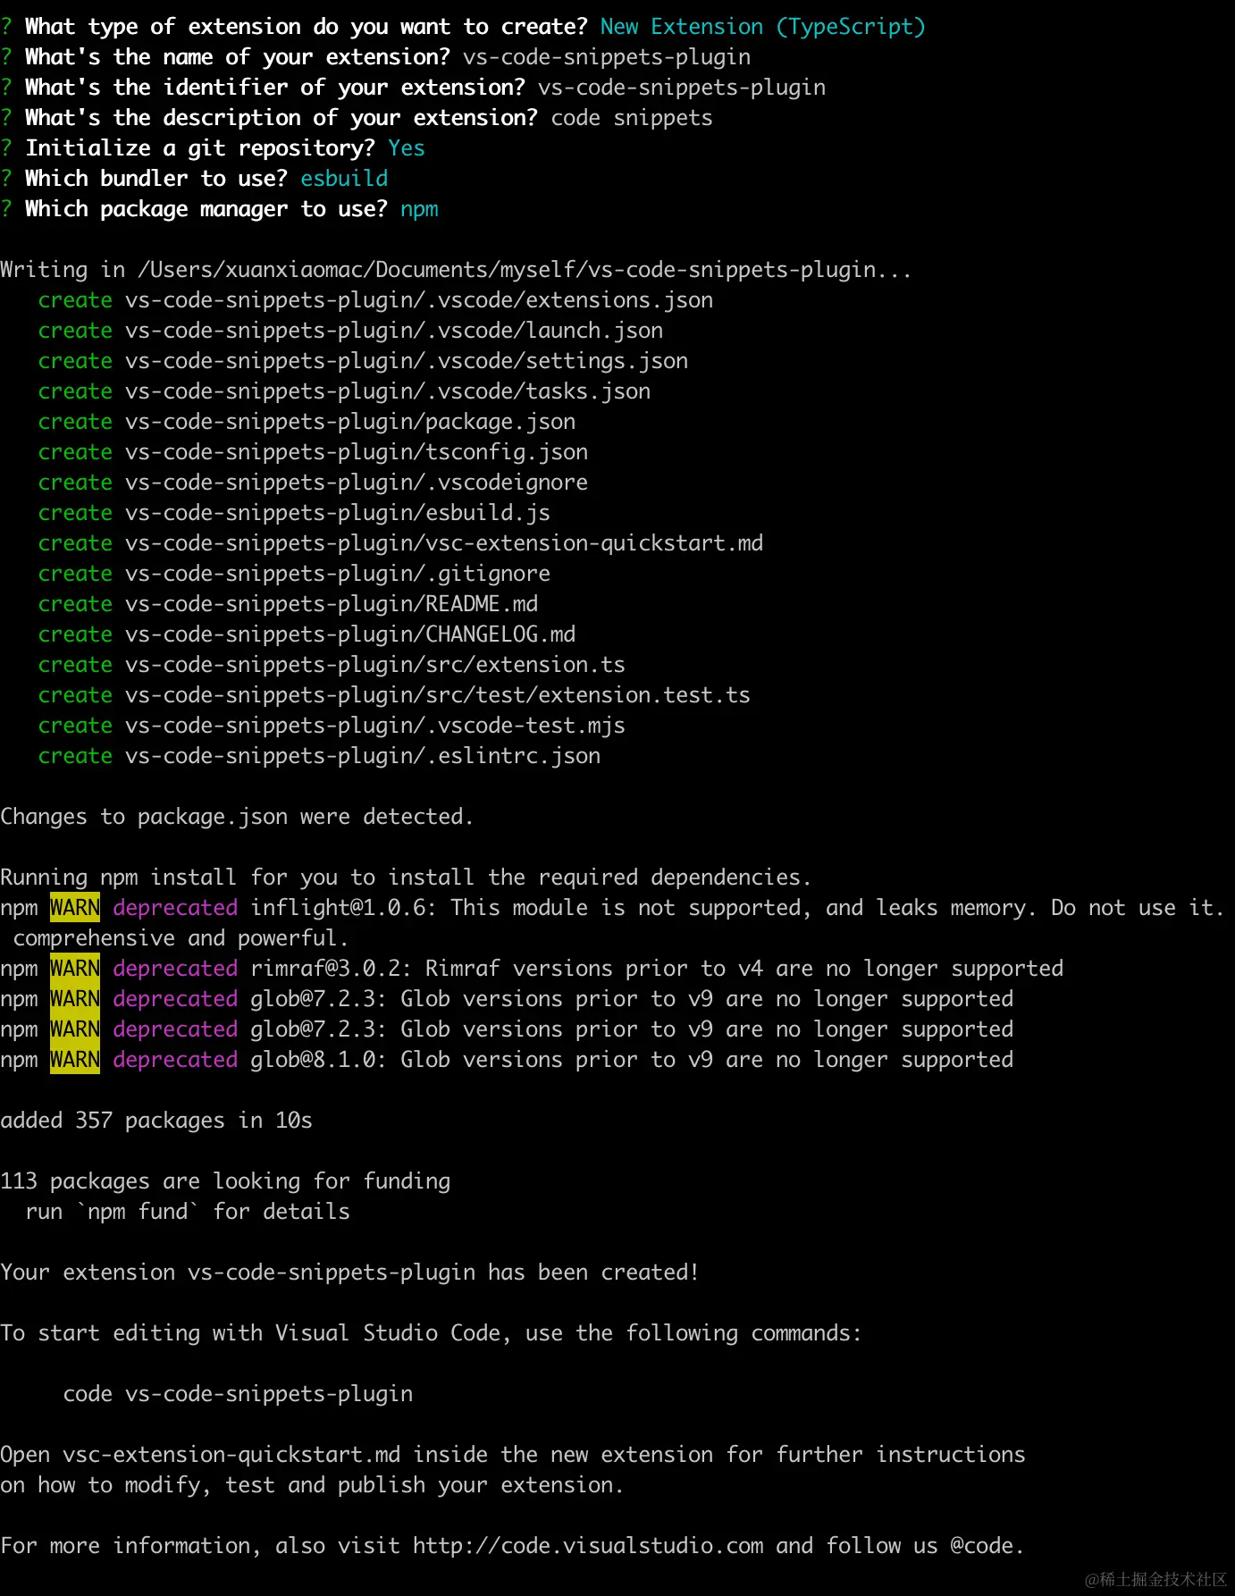Click the 'src/test/extension.test.ts' create line
1235x1596 pixels.
point(394,695)
